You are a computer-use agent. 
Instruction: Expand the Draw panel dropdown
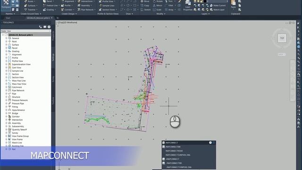tap(129, 14)
